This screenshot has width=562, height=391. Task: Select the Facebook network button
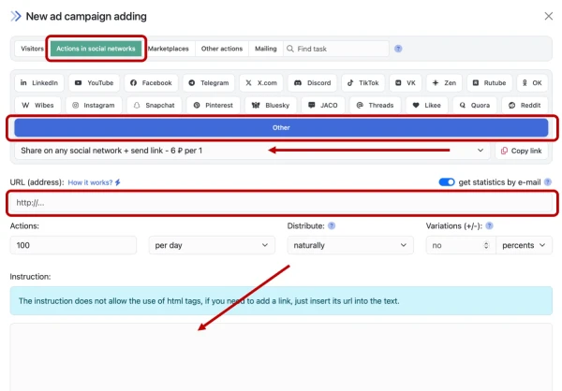click(151, 82)
